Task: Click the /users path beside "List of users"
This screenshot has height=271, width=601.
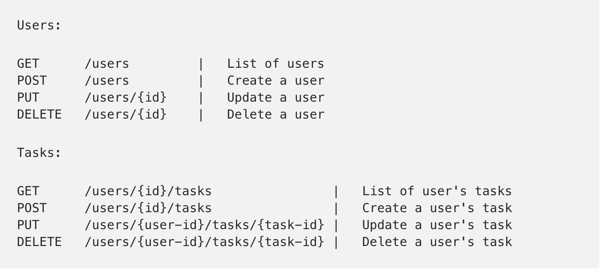Action: click(x=107, y=64)
